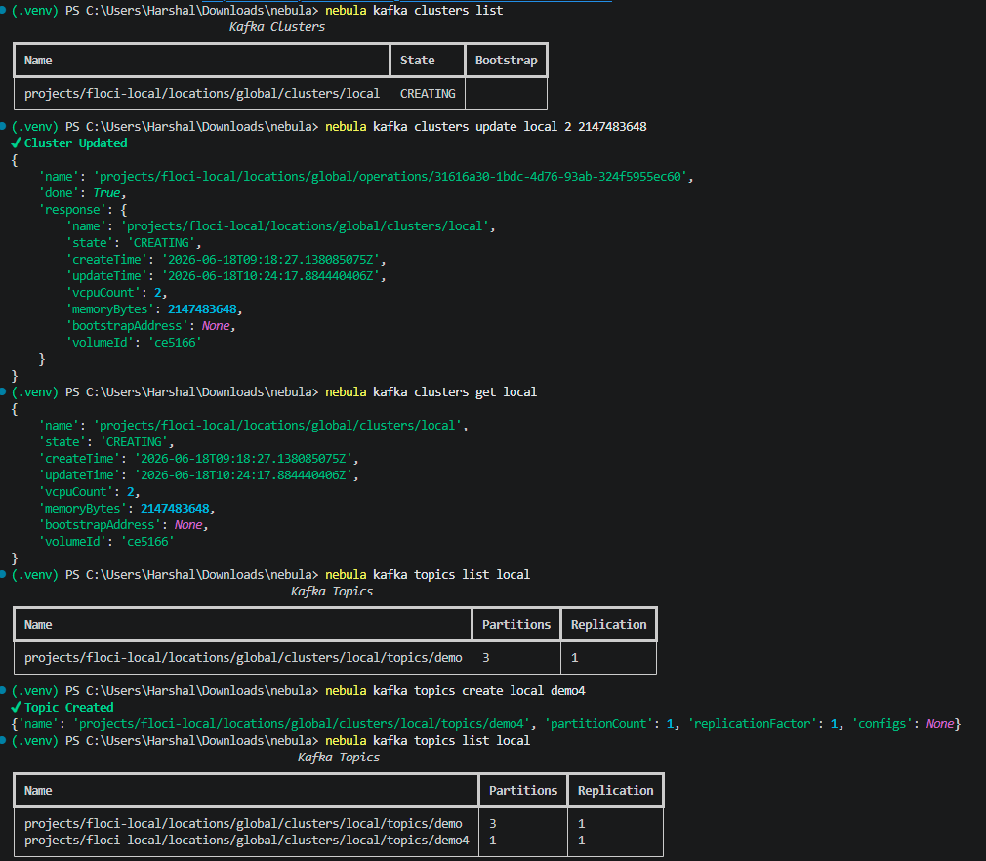
Task: Click the Partitions value 1 in demo4 table row
Action: tap(492, 840)
